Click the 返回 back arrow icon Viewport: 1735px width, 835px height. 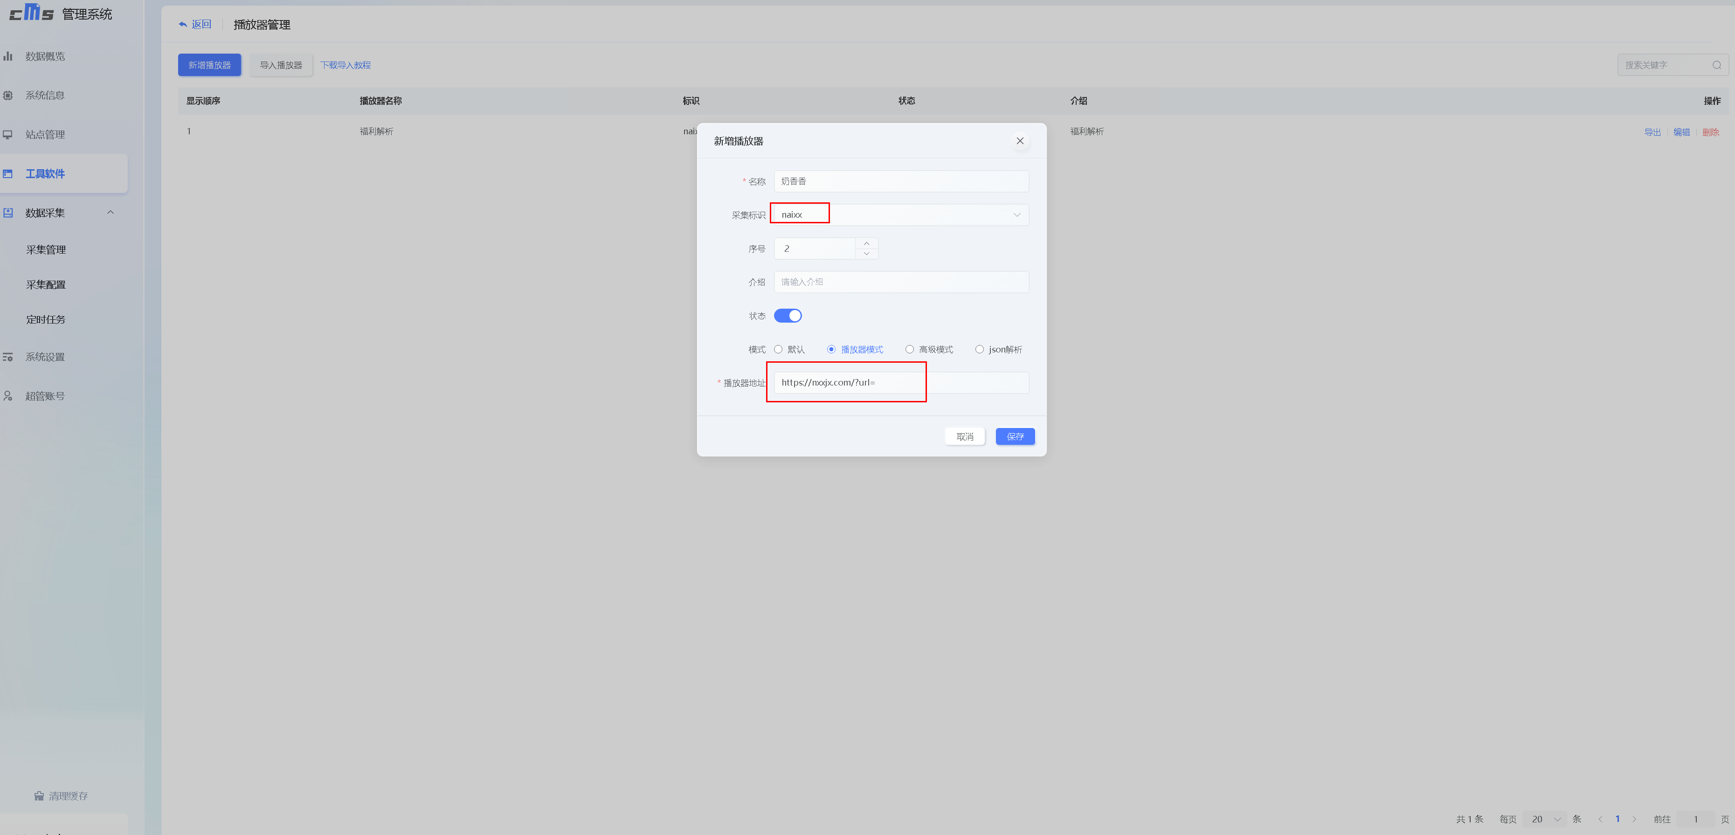click(182, 25)
